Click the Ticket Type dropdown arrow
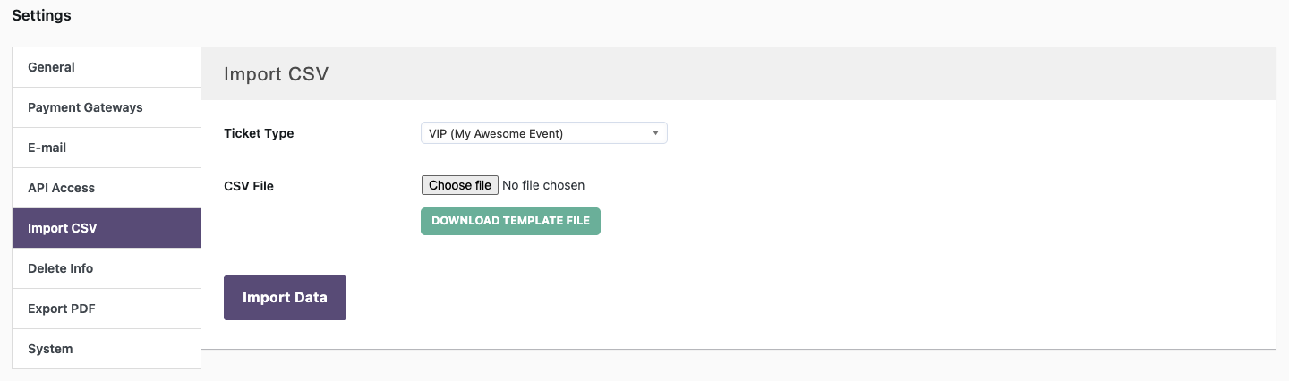 point(655,133)
